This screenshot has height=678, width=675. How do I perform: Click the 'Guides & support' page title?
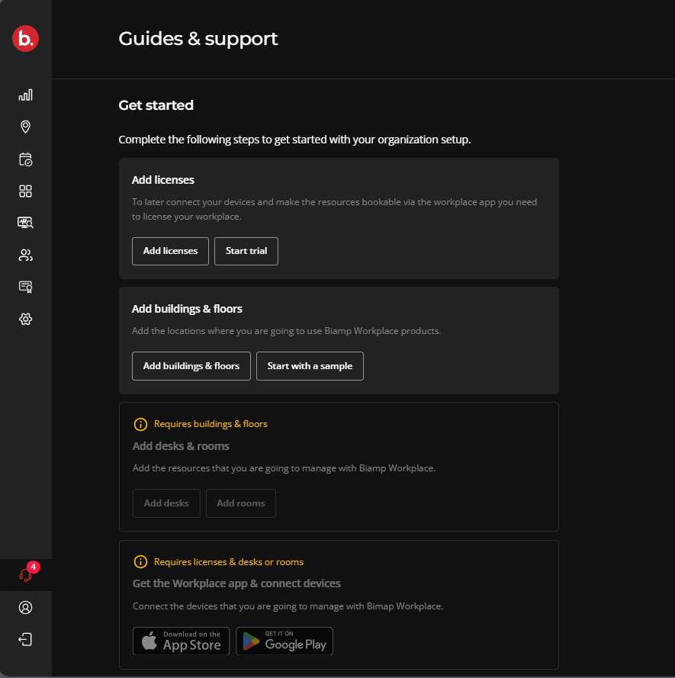[x=198, y=38]
